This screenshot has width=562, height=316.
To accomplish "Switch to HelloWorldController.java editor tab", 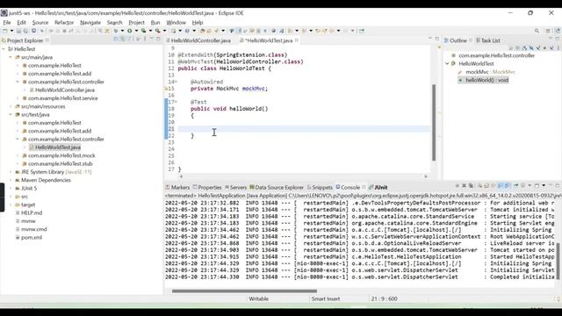I will point(201,40).
